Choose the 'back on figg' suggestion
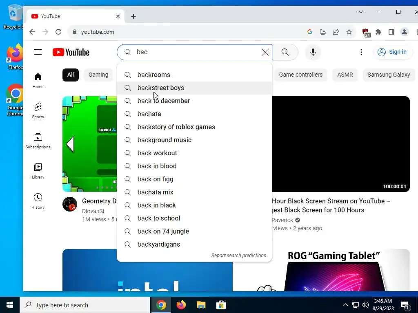 click(x=194, y=179)
